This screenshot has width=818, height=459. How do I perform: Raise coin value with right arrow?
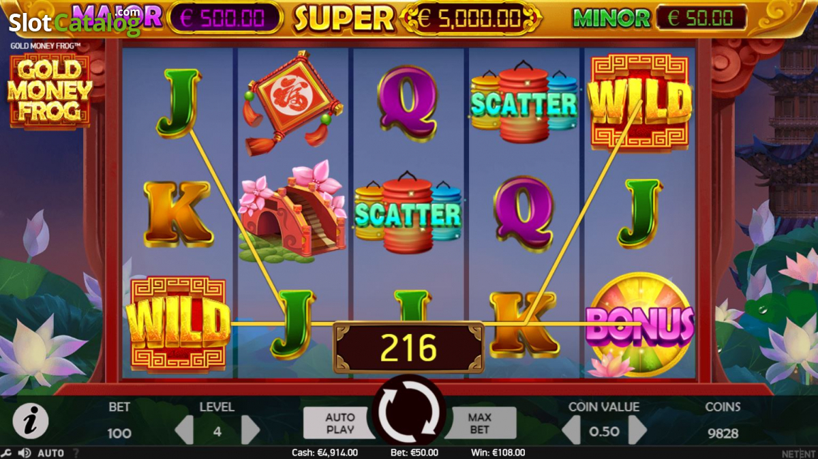(637, 430)
